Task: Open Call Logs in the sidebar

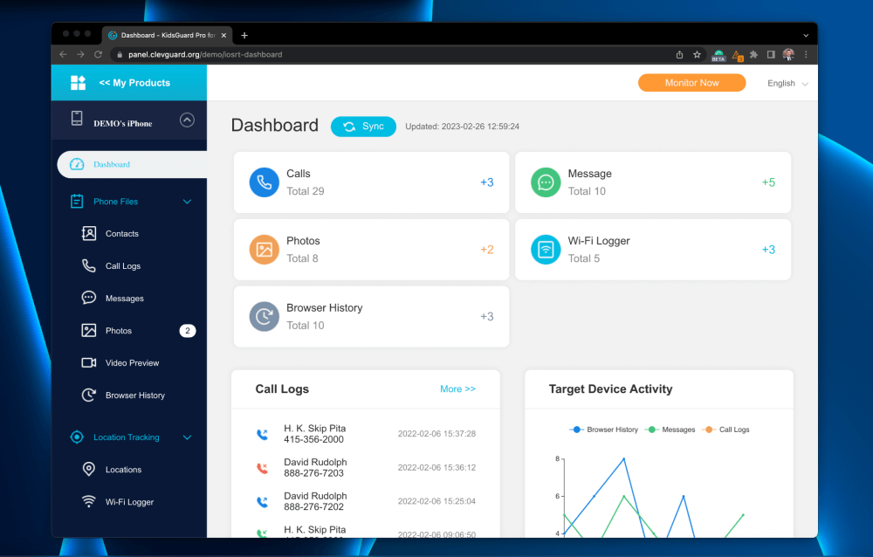Action: [123, 266]
